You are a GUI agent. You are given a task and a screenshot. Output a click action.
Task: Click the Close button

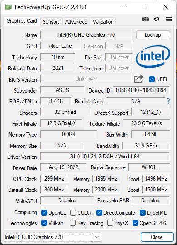click(157, 237)
